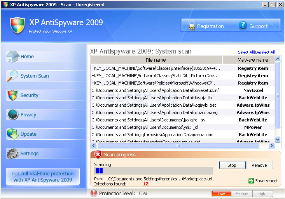Click the Support question mark icon
The height and width of the screenshot is (199, 285).
(243, 25)
